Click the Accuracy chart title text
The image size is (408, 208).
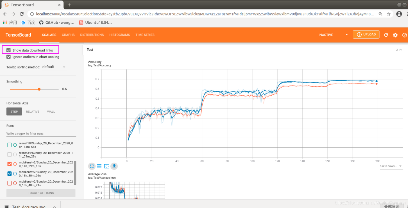[x=95, y=62]
